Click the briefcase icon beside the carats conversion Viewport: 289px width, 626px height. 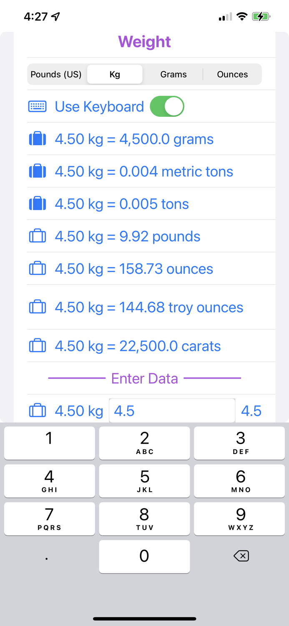[37, 346]
